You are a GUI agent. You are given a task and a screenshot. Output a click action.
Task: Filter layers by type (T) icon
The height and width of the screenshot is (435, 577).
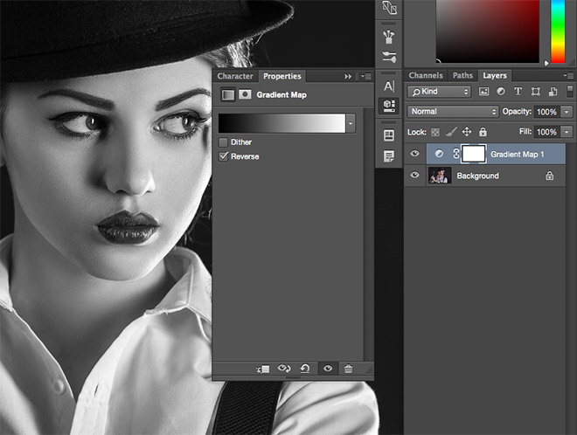tap(518, 91)
